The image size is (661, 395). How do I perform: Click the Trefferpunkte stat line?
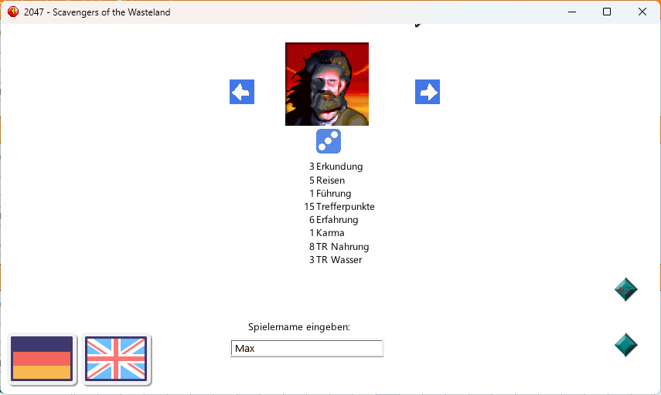point(339,207)
